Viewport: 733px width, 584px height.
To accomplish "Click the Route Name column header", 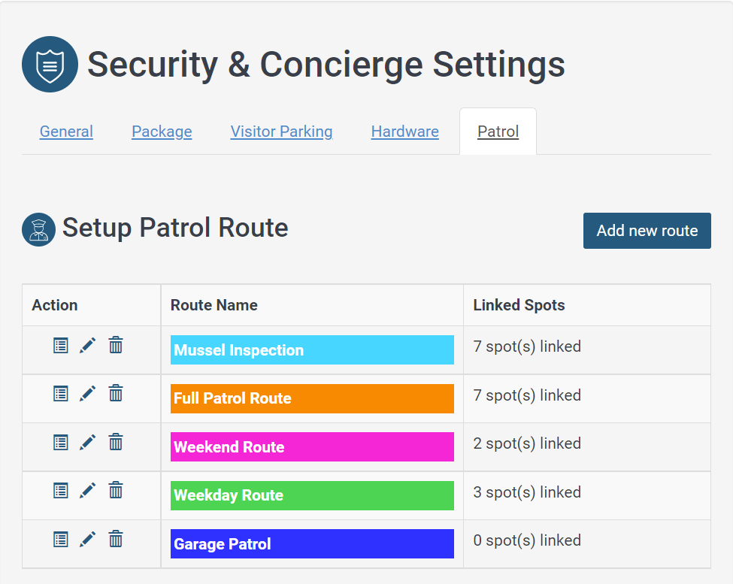I will 214,305.
